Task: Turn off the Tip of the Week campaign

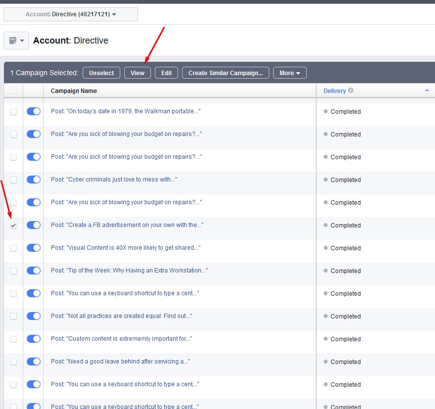Action: [x=34, y=271]
